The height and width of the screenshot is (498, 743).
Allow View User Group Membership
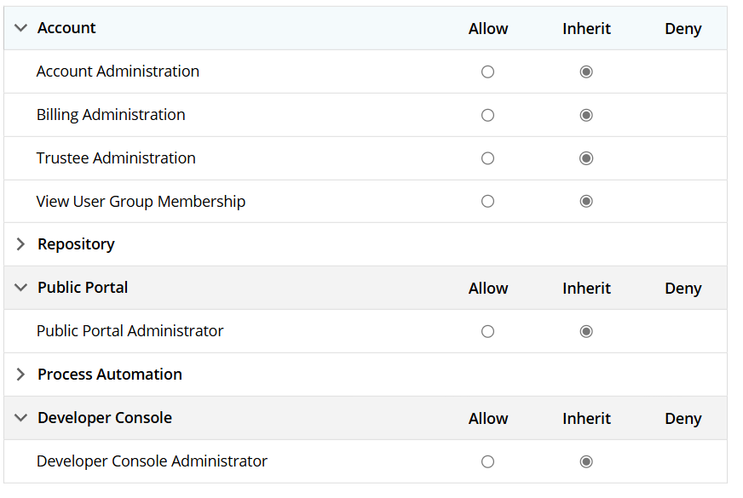click(487, 202)
